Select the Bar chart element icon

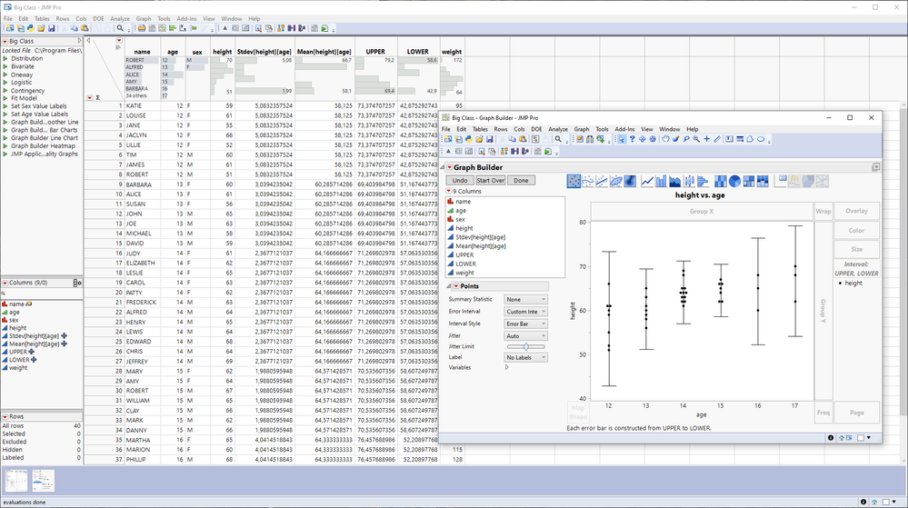coord(662,182)
